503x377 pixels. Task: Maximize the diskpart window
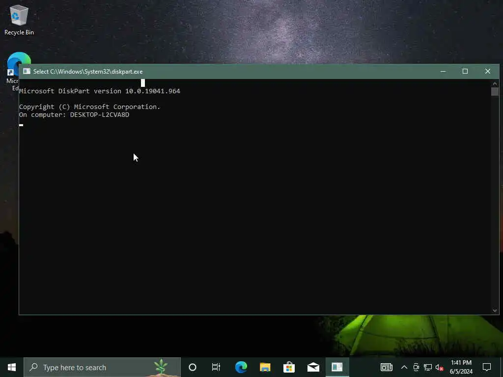(465, 71)
